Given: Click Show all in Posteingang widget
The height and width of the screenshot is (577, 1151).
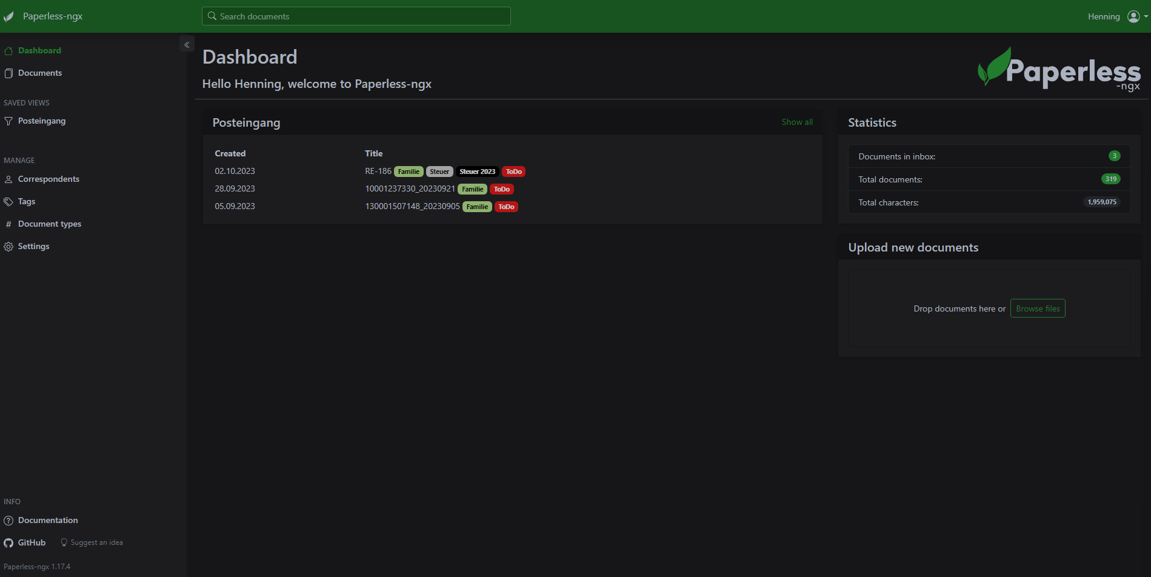Looking at the screenshot, I should (796, 122).
